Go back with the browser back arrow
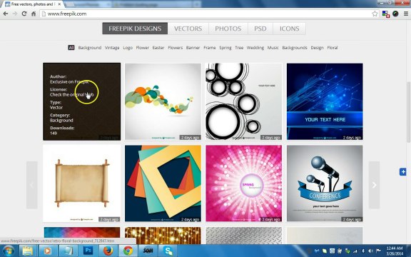The image size is (411, 257). pos(5,14)
